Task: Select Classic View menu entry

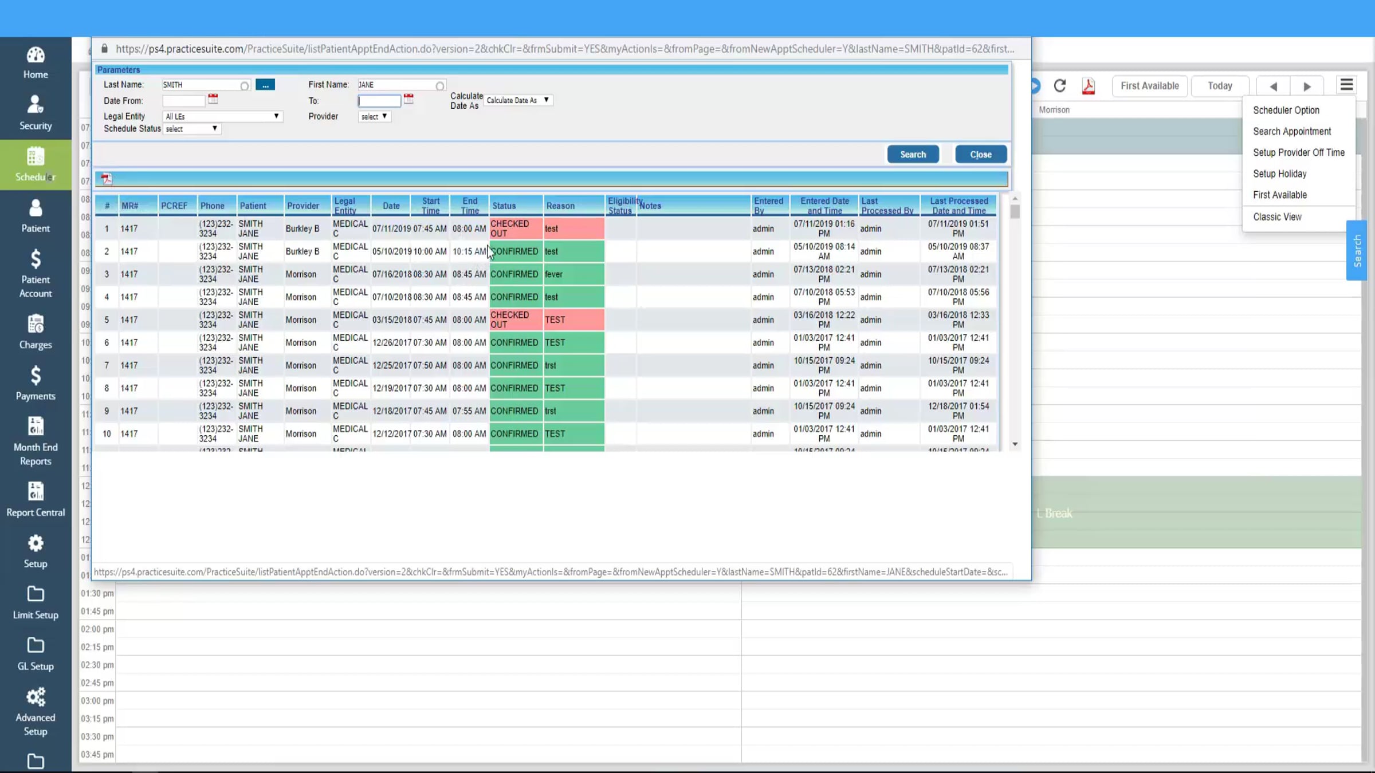Action: click(1277, 216)
